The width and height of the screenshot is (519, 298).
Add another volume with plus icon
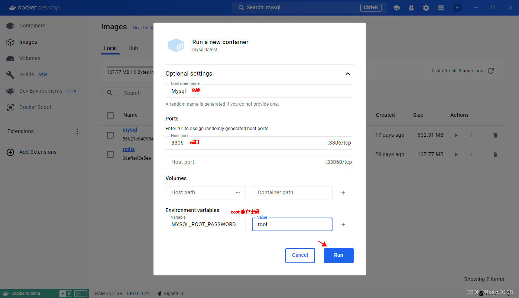343,193
